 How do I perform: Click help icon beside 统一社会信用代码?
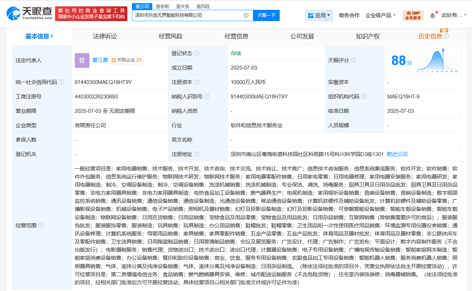click(x=61, y=82)
